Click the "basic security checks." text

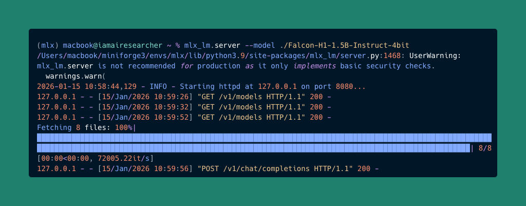click(x=387, y=66)
